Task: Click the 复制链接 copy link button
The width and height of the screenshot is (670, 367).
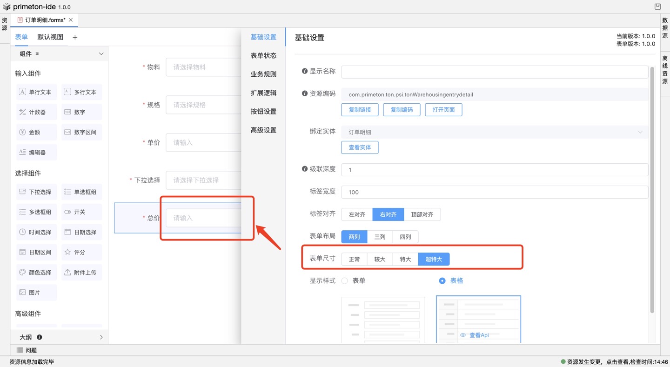Action: click(x=360, y=109)
